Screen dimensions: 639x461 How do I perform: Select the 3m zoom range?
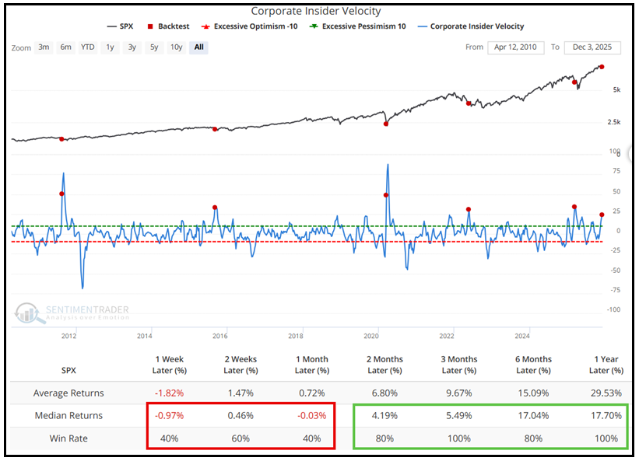point(44,47)
